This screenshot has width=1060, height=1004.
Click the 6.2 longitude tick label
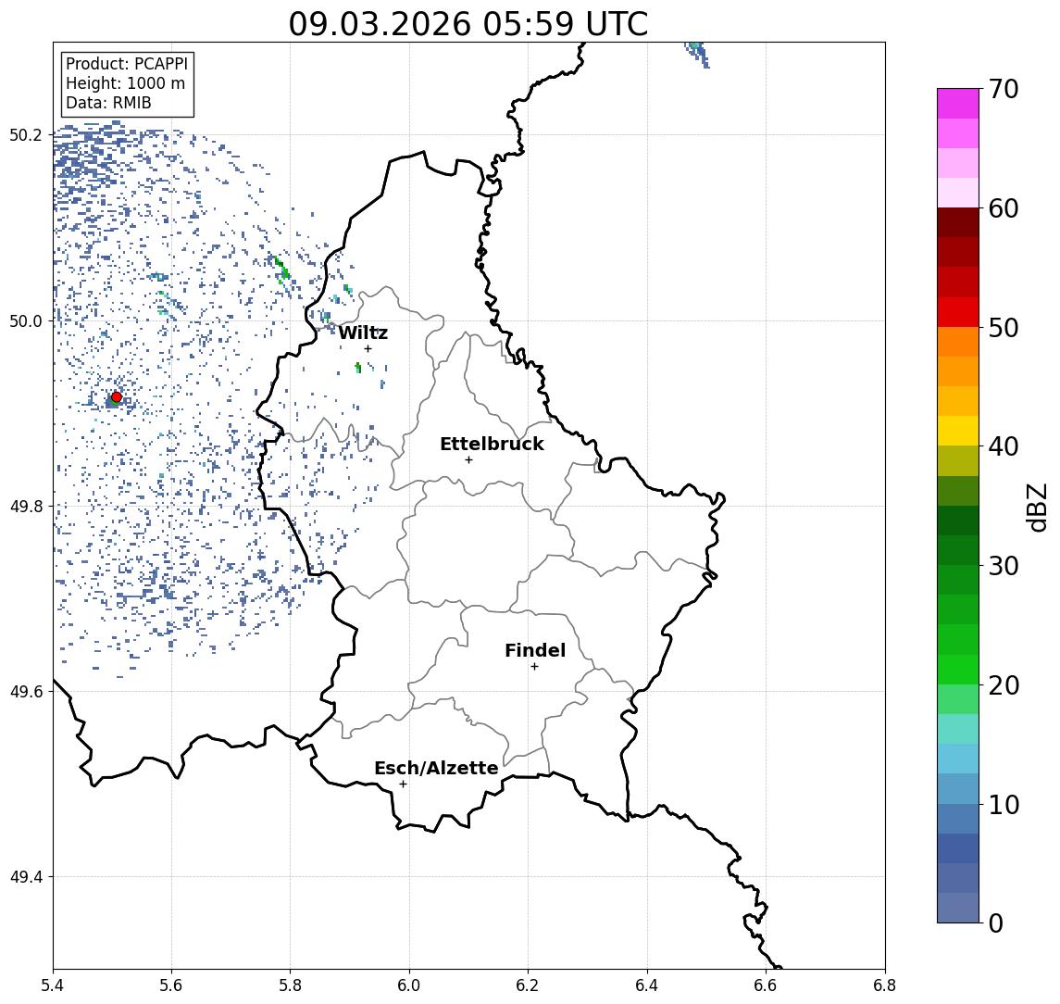coord(528,985)
